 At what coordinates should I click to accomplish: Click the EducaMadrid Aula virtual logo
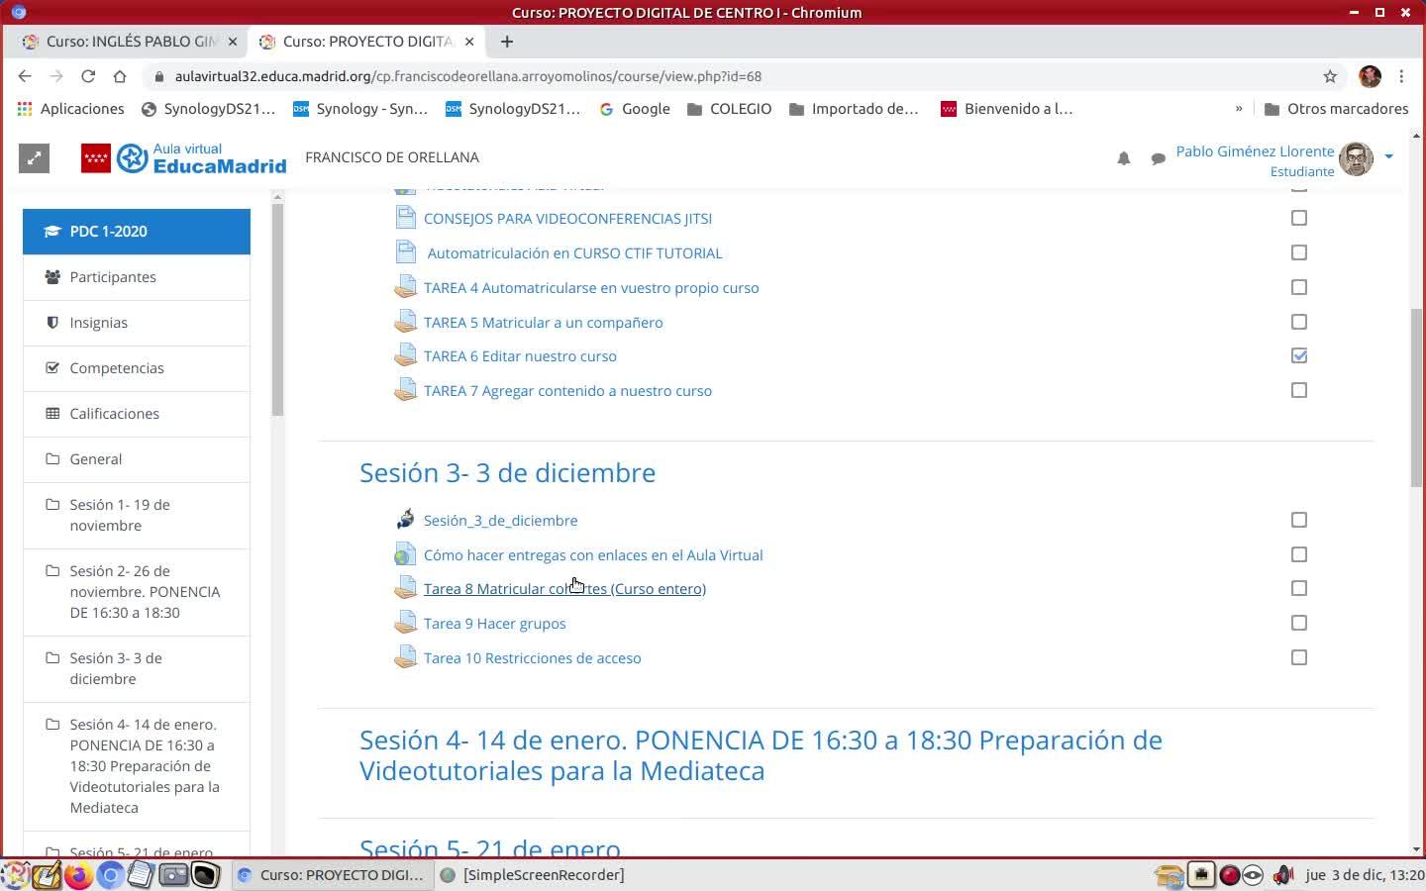click(x=184, y=158)
